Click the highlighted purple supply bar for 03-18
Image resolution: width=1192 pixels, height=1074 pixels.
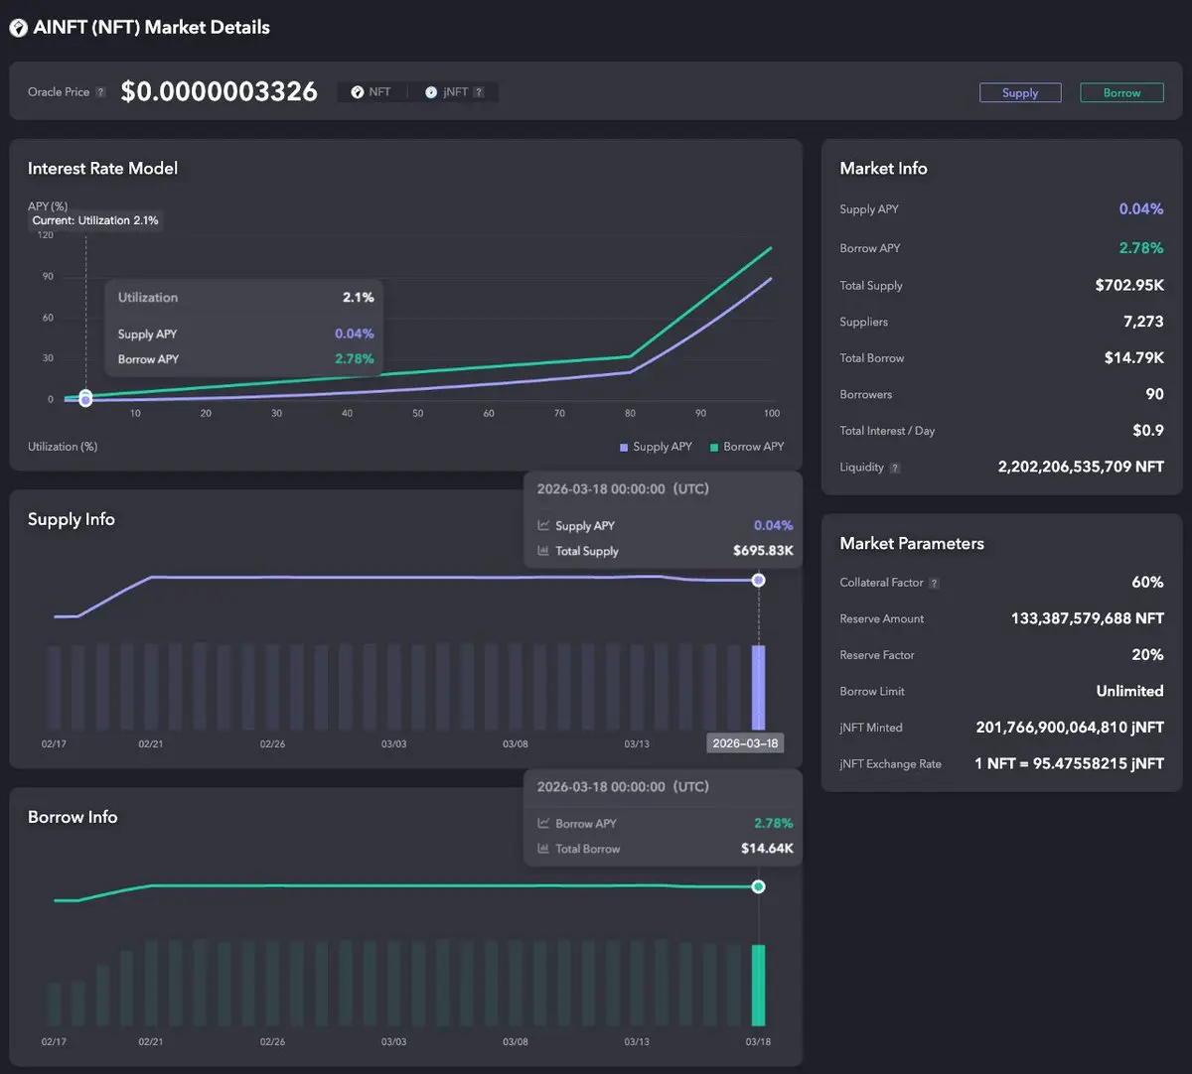click(x=758, y=687)
